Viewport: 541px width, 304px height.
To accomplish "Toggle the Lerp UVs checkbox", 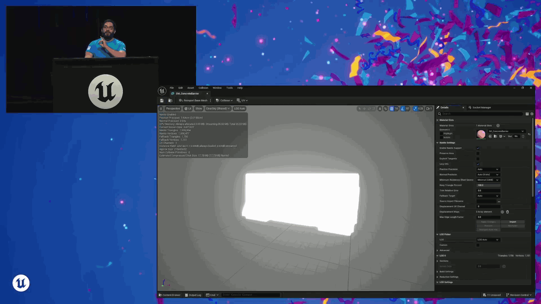I will [x=478, y=164].
